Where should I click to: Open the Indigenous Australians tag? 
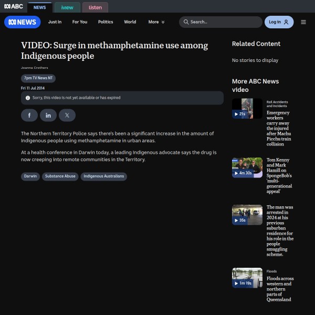(103, 176)
